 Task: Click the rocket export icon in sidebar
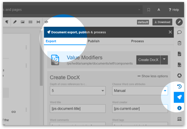click(179, 97)
